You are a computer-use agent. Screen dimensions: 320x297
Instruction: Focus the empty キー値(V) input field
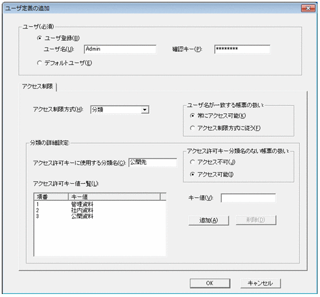click(248, 198)
